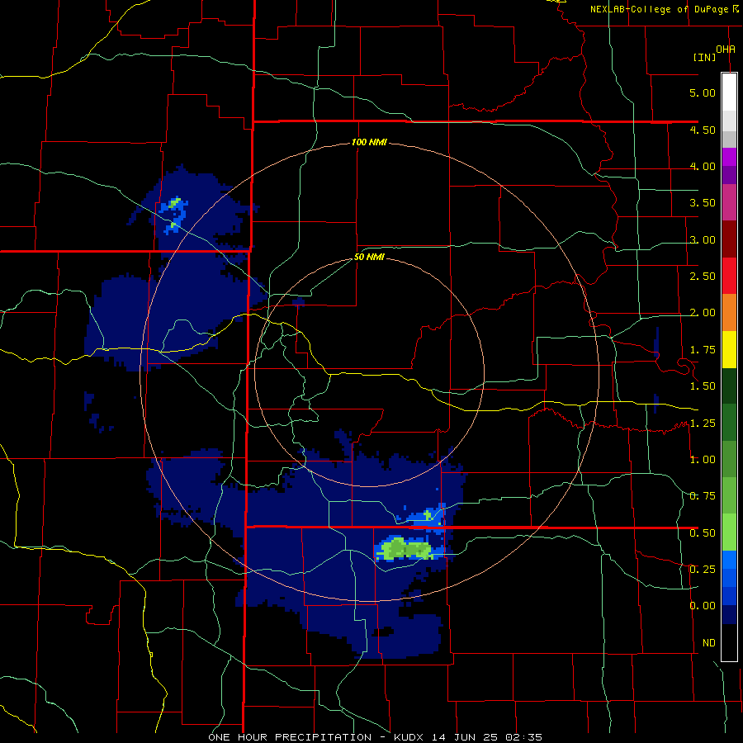
Task: Pick the yellow legend color swatch
Action: click(x=729, y=349)
